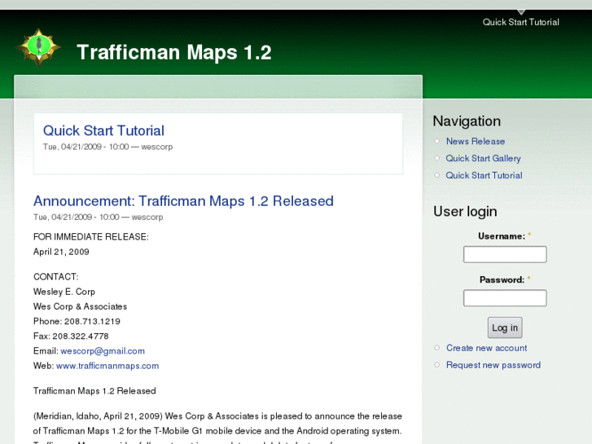Open the Trafficman Maps 1.2 site title
Screen dimensions: 592x444
(x=174, y=52)
